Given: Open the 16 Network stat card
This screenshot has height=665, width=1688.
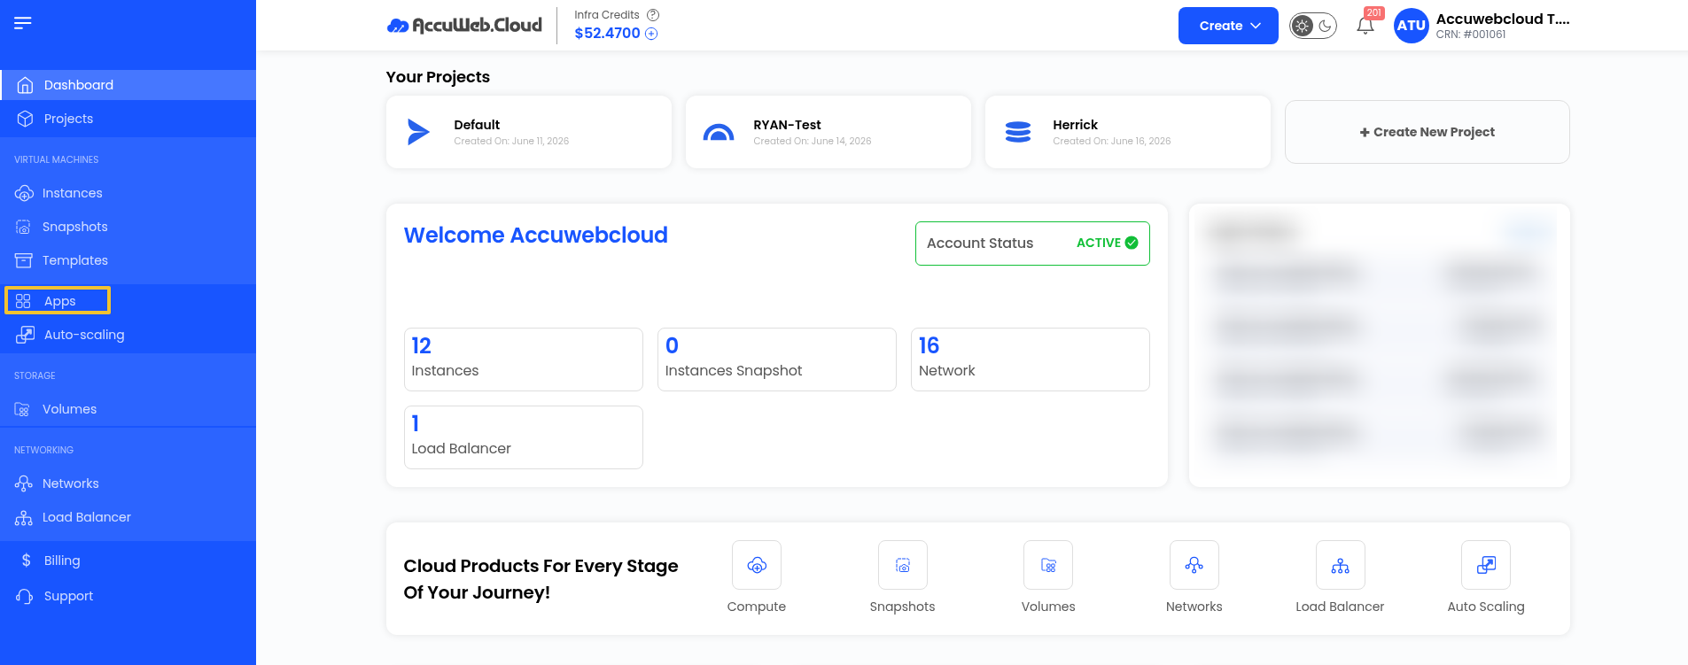Looking at the screenshot, I should click(1031, 360).
